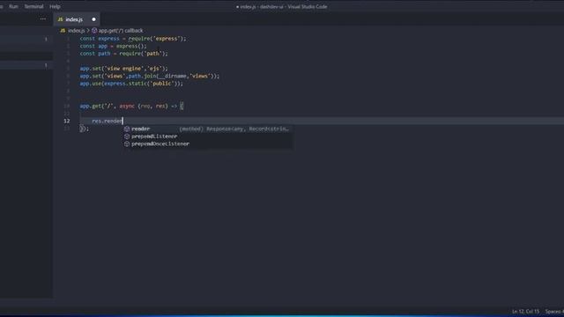Click Ln 12, Col 15 status entry
The image size is (564, 317).
(525, 312)
